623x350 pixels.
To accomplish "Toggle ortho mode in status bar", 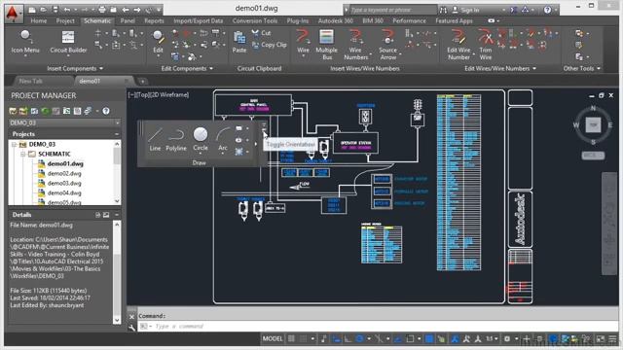I will [x=348, y=339].
